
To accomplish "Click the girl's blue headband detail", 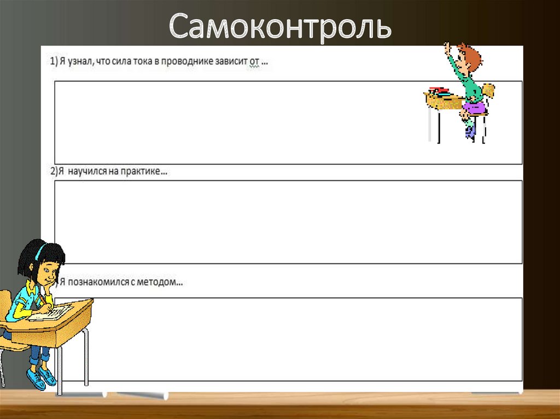I will point(38,250).
